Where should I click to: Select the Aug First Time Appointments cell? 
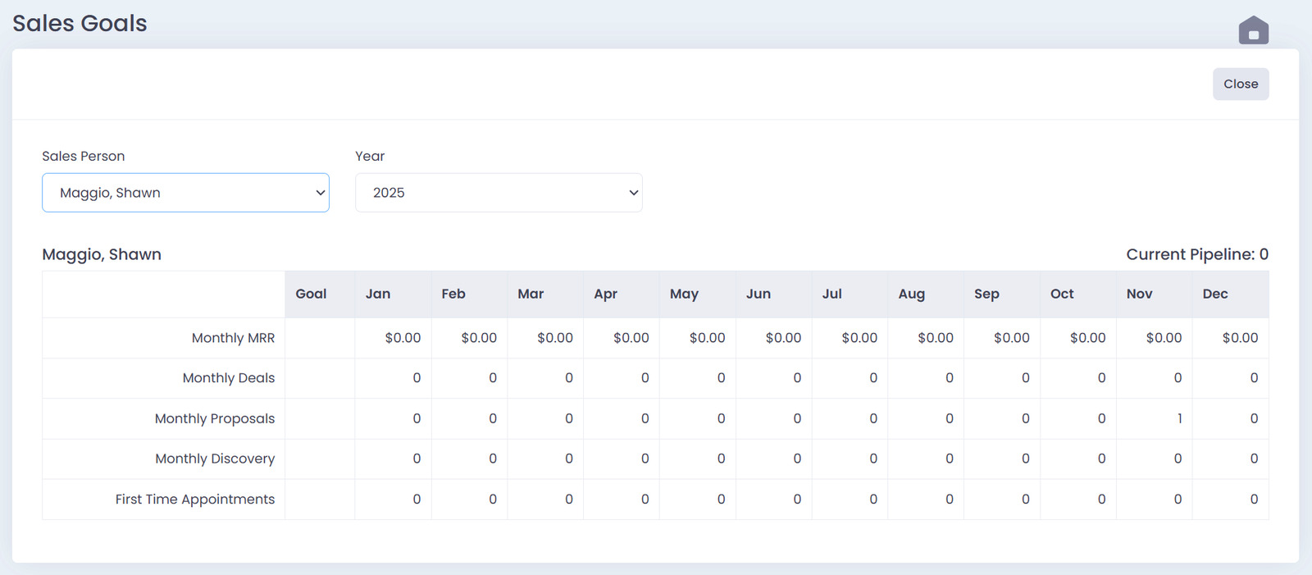pos(926,500)
